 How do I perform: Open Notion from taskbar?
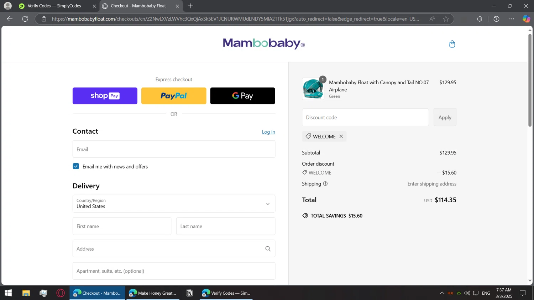pyautogui.click(x=189, y=293)
